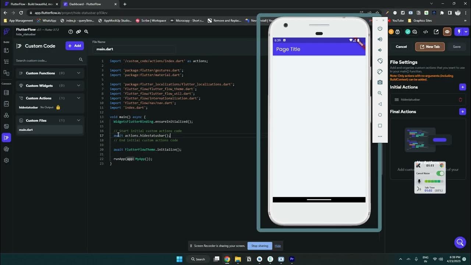Click the emulator zoom magnifier icon
The width and height of the screenshot is (471, 265).
380,93
